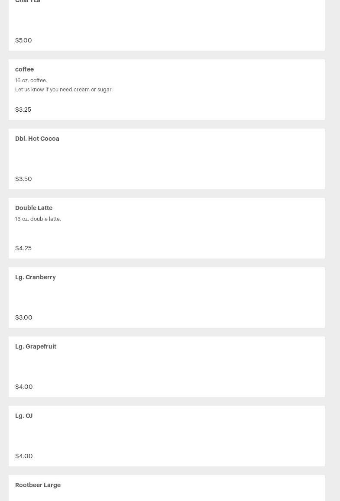Click the "16 oz. double latte." description
The image size is (340, 501).
pyautogui.click(x=38, y=219)
